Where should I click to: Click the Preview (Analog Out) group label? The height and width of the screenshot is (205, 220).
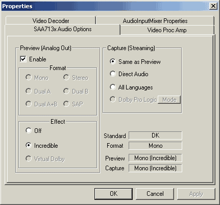pos(45,48)
